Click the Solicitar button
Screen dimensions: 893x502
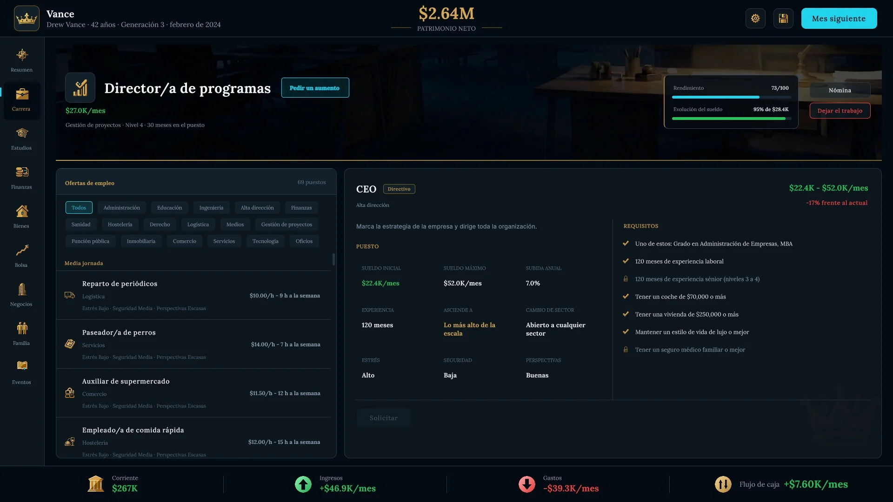pyautogui.click(x=384, y=418)
